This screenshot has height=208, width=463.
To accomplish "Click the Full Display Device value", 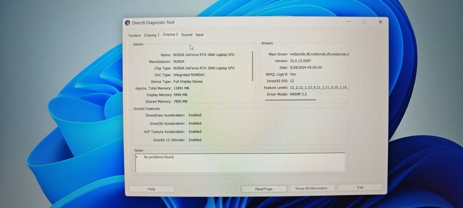I will (x=188, y=82).
